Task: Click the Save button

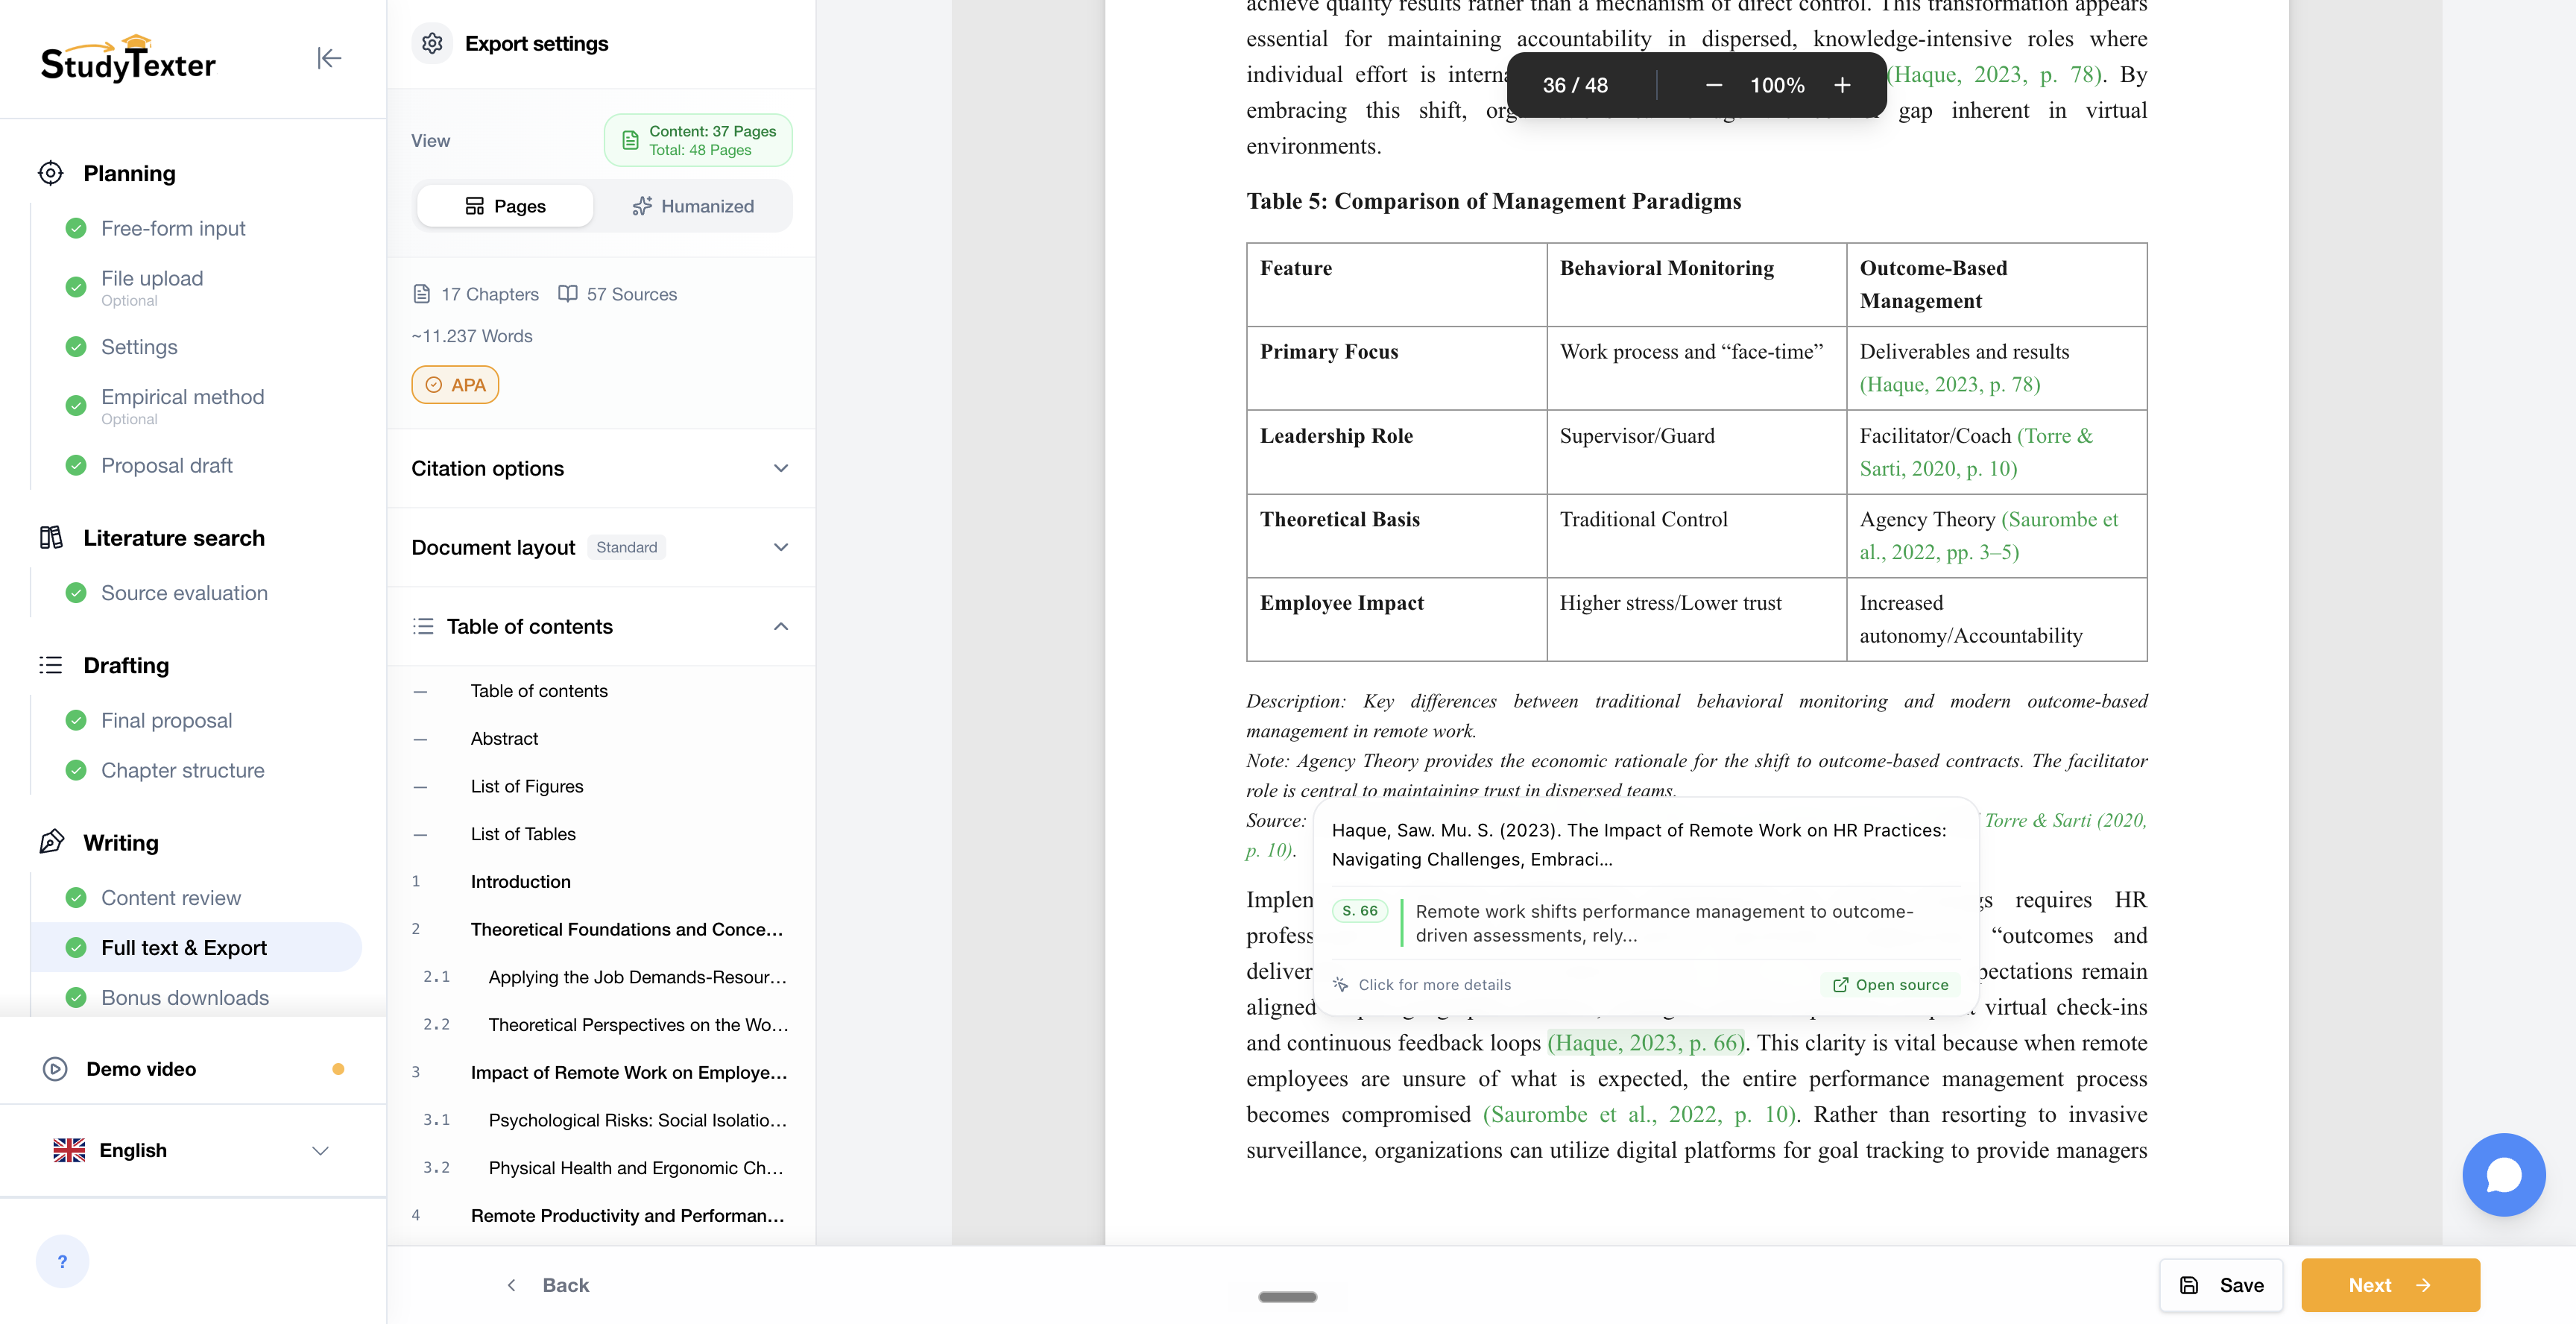Action: click(2221, 1285)
